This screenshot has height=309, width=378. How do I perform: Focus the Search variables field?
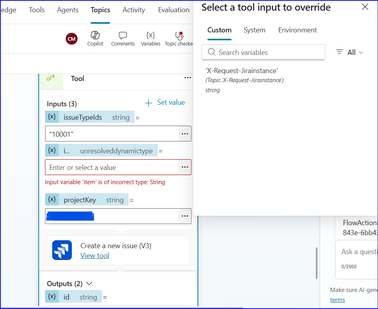click(x=263, y=52)
